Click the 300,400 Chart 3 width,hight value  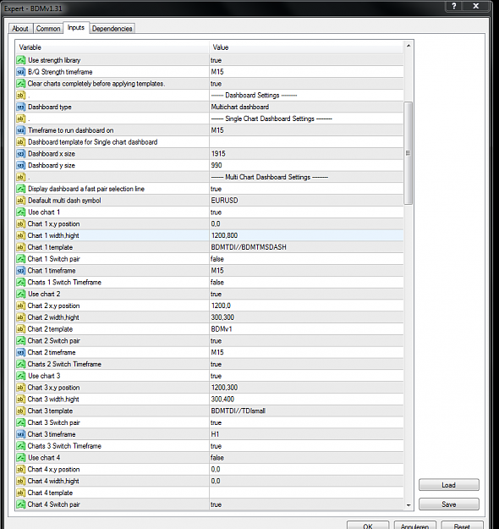point(222,400)
